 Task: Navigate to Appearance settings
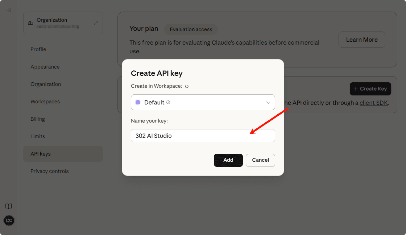tap(45, 66)
